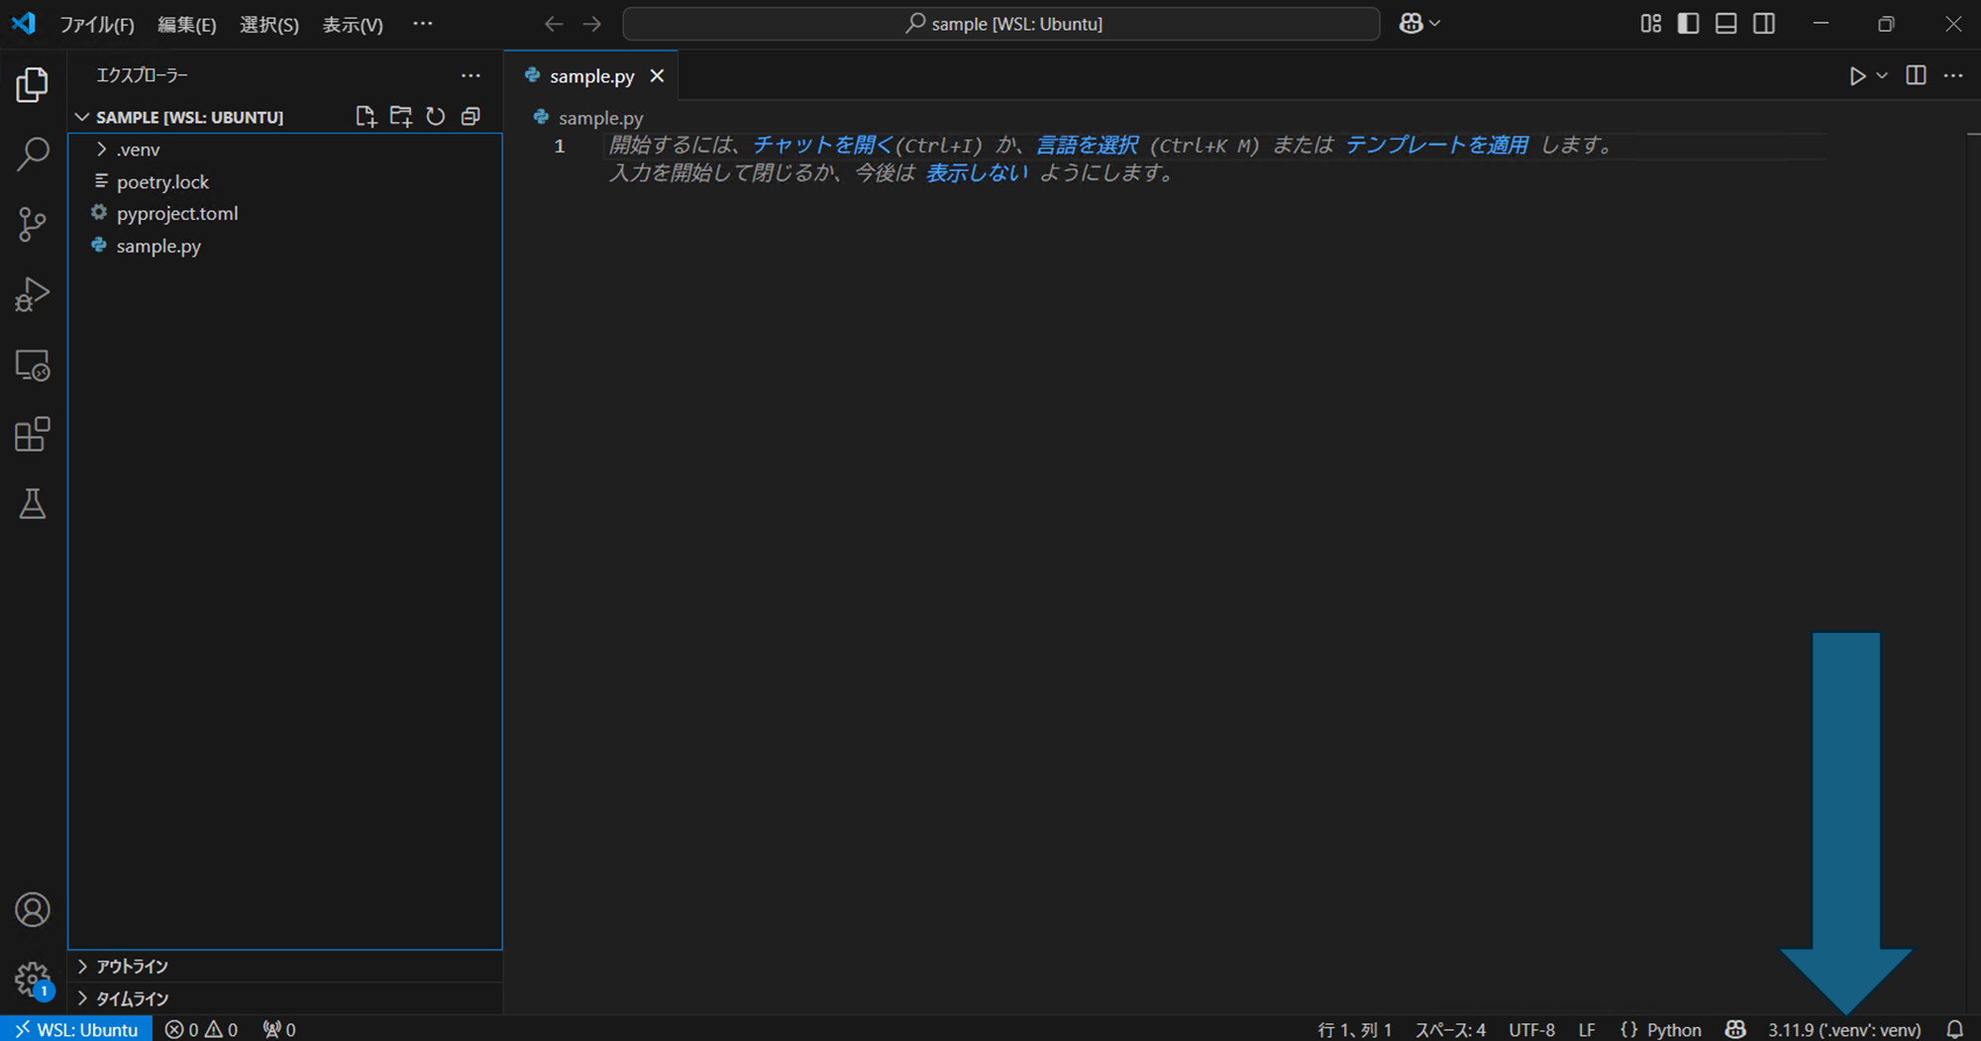Open sample.py in the file tree
The image size is (1981, 1041).
[x=285, y=247]
